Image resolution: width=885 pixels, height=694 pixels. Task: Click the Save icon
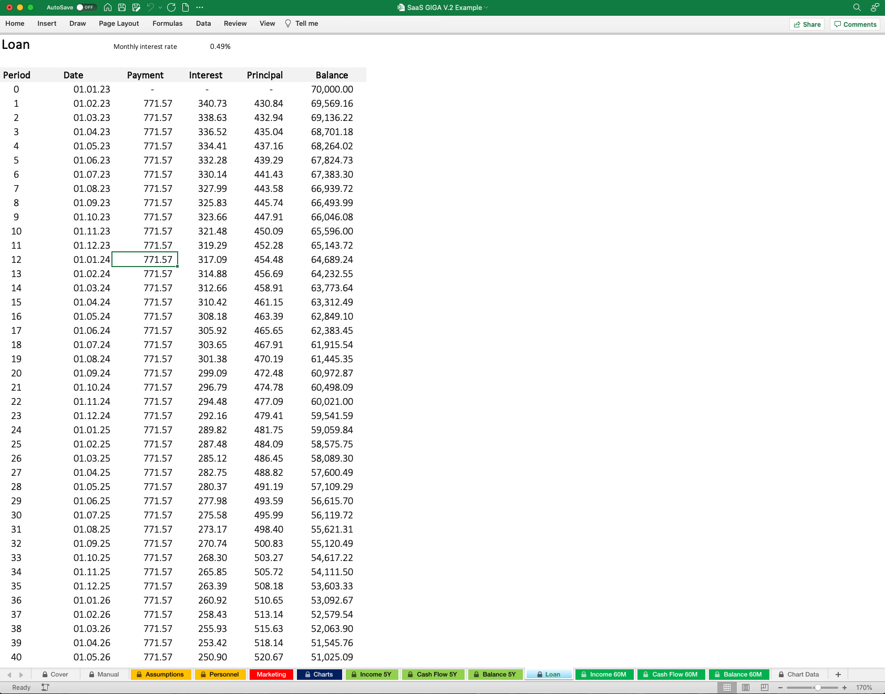[122, 7]
